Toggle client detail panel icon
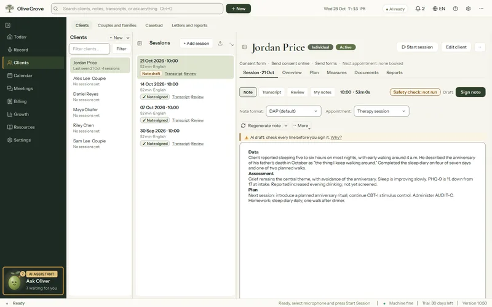Image resolution: width=492 pixels, height=307 pixels. 244,47
